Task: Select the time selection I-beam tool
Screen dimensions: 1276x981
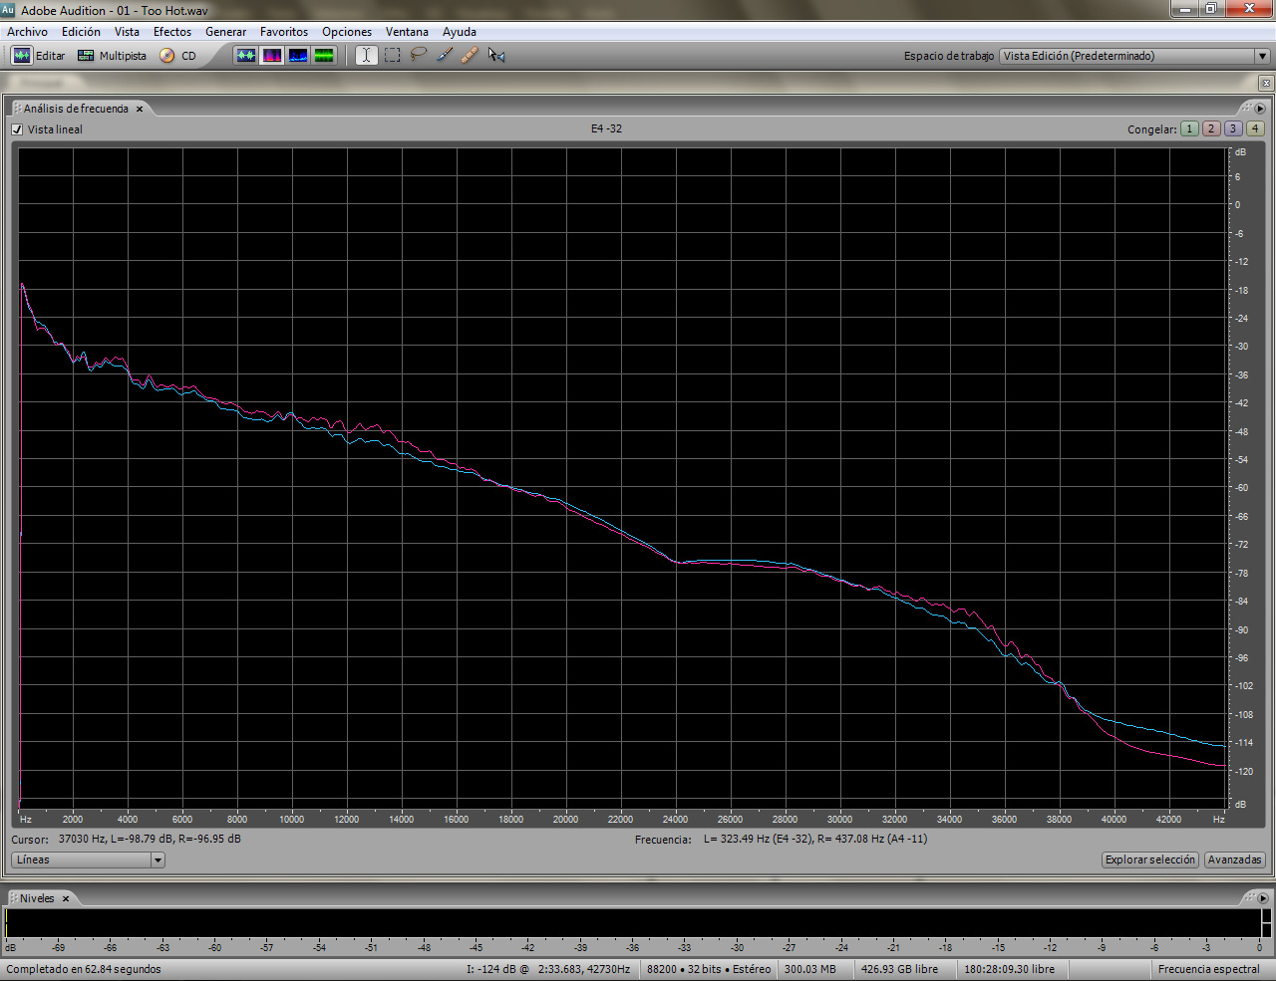Action: click(x=366, y=56)
